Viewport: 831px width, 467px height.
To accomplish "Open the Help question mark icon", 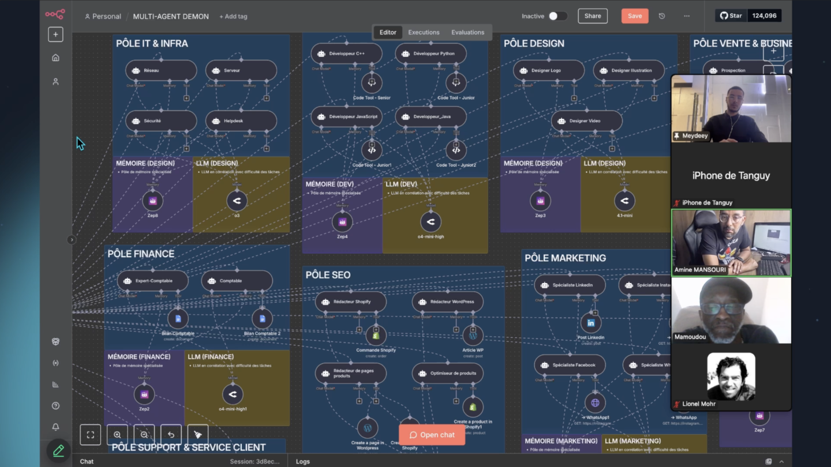I will 55,406.
